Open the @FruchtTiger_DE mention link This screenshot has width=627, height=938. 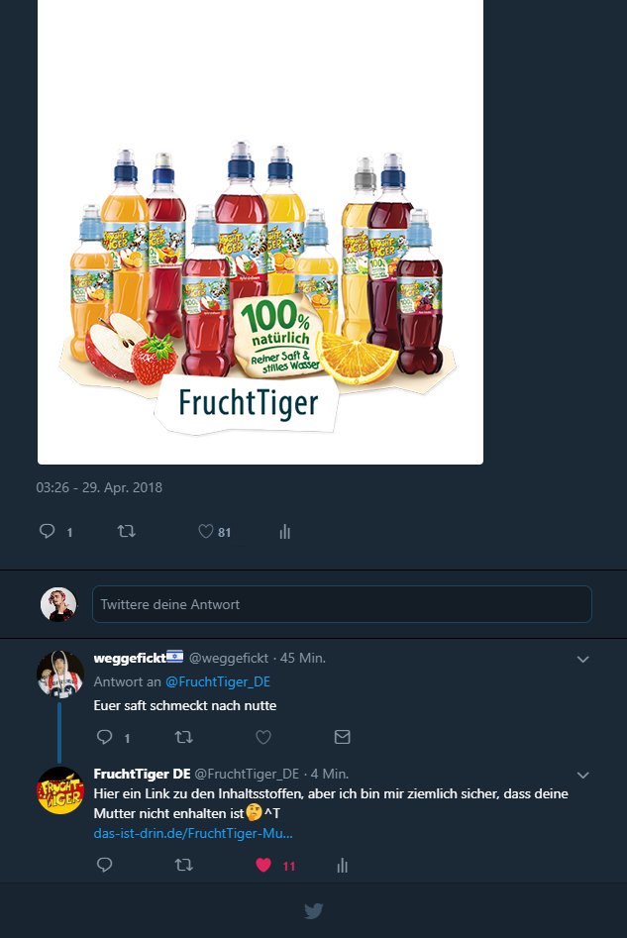(217, 681)
